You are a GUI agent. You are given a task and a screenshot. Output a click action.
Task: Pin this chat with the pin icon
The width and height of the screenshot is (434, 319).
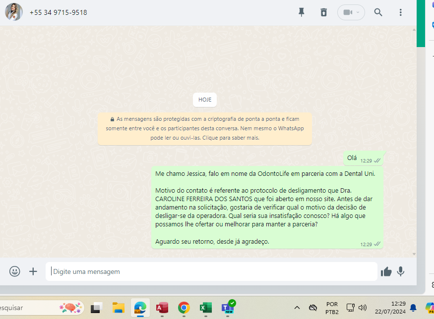(x=302, y=12)
